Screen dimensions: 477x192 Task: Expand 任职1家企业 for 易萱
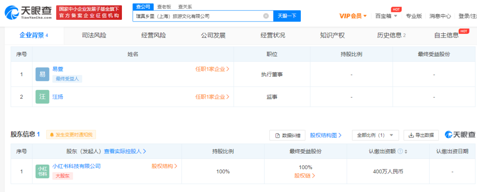(212, 69)
